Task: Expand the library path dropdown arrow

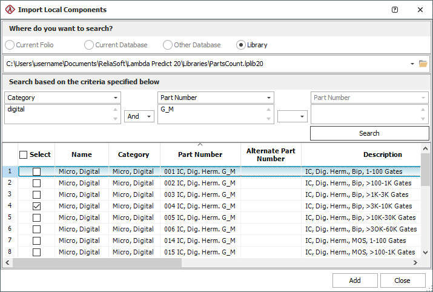Action: 412,64
